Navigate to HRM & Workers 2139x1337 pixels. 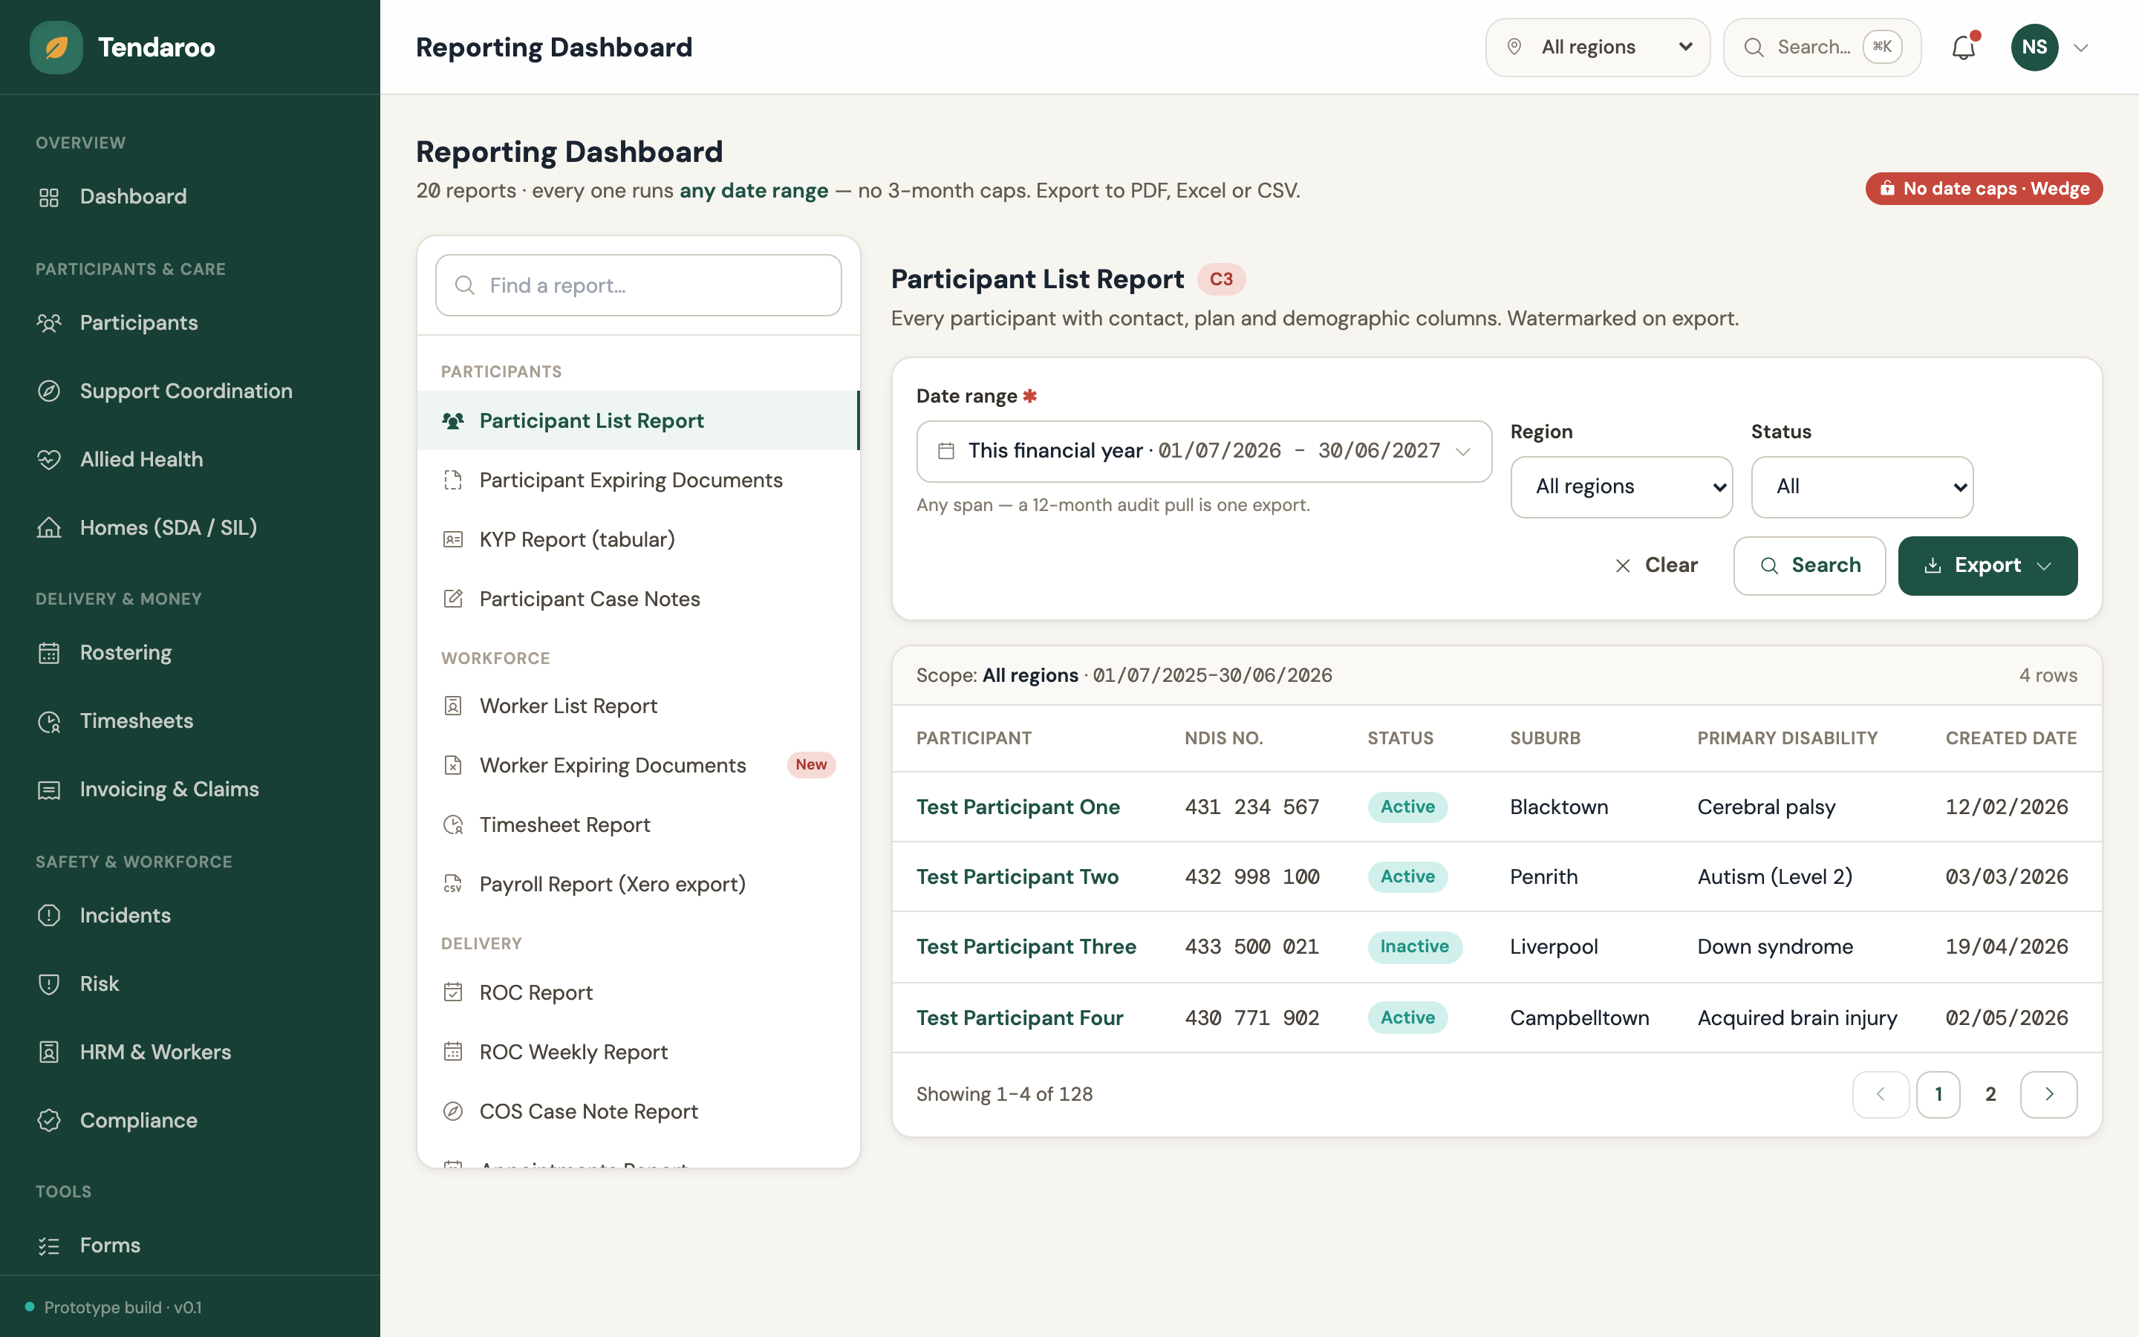click(190, 1053)
